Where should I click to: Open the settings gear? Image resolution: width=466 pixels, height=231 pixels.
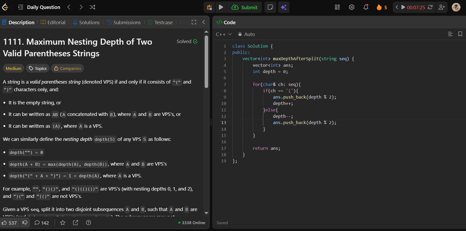point(352,7)
